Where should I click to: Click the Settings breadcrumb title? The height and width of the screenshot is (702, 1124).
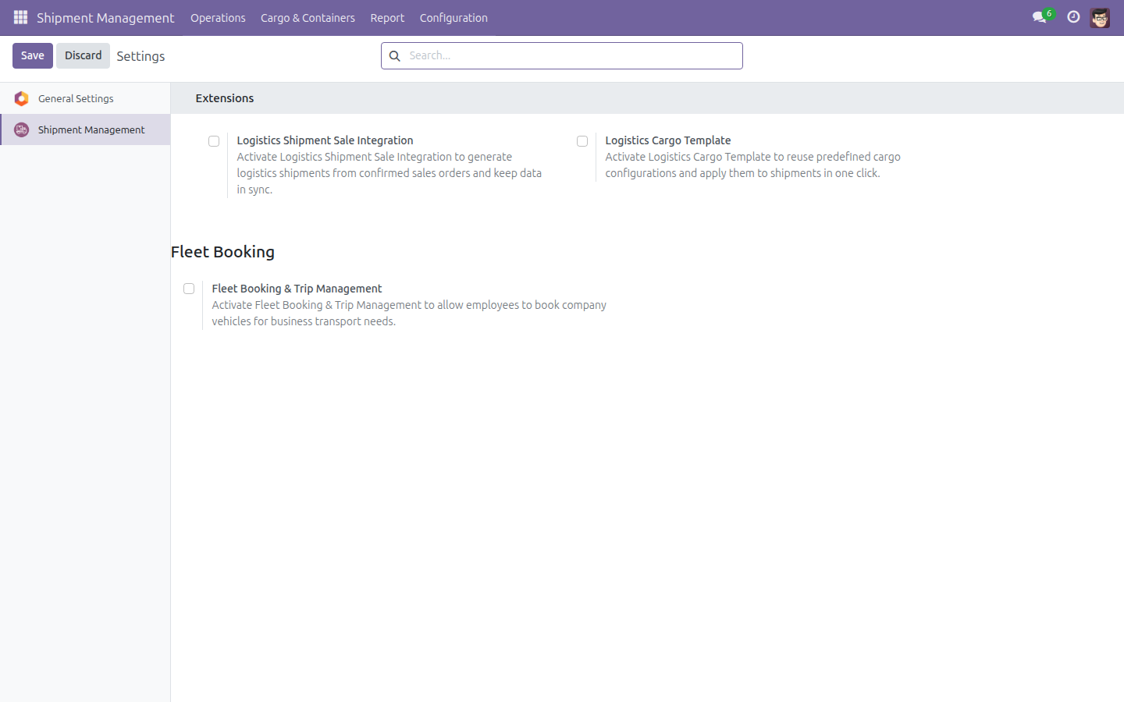coord(140,56)
